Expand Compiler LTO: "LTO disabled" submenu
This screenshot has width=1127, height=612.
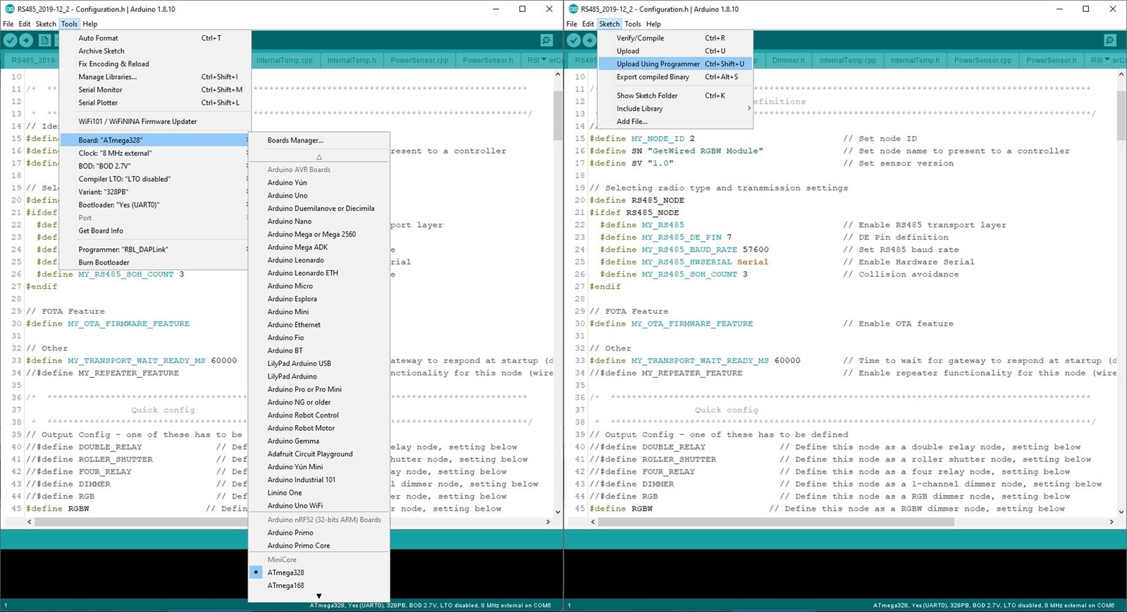pos(155,179)
